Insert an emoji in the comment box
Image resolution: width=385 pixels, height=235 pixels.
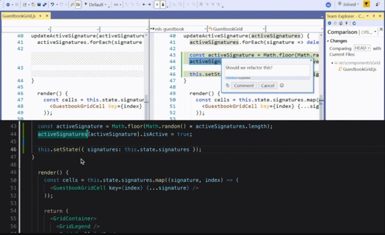282,85
